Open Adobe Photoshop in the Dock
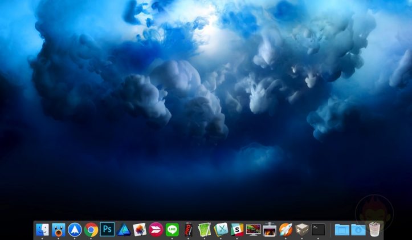 107,230
